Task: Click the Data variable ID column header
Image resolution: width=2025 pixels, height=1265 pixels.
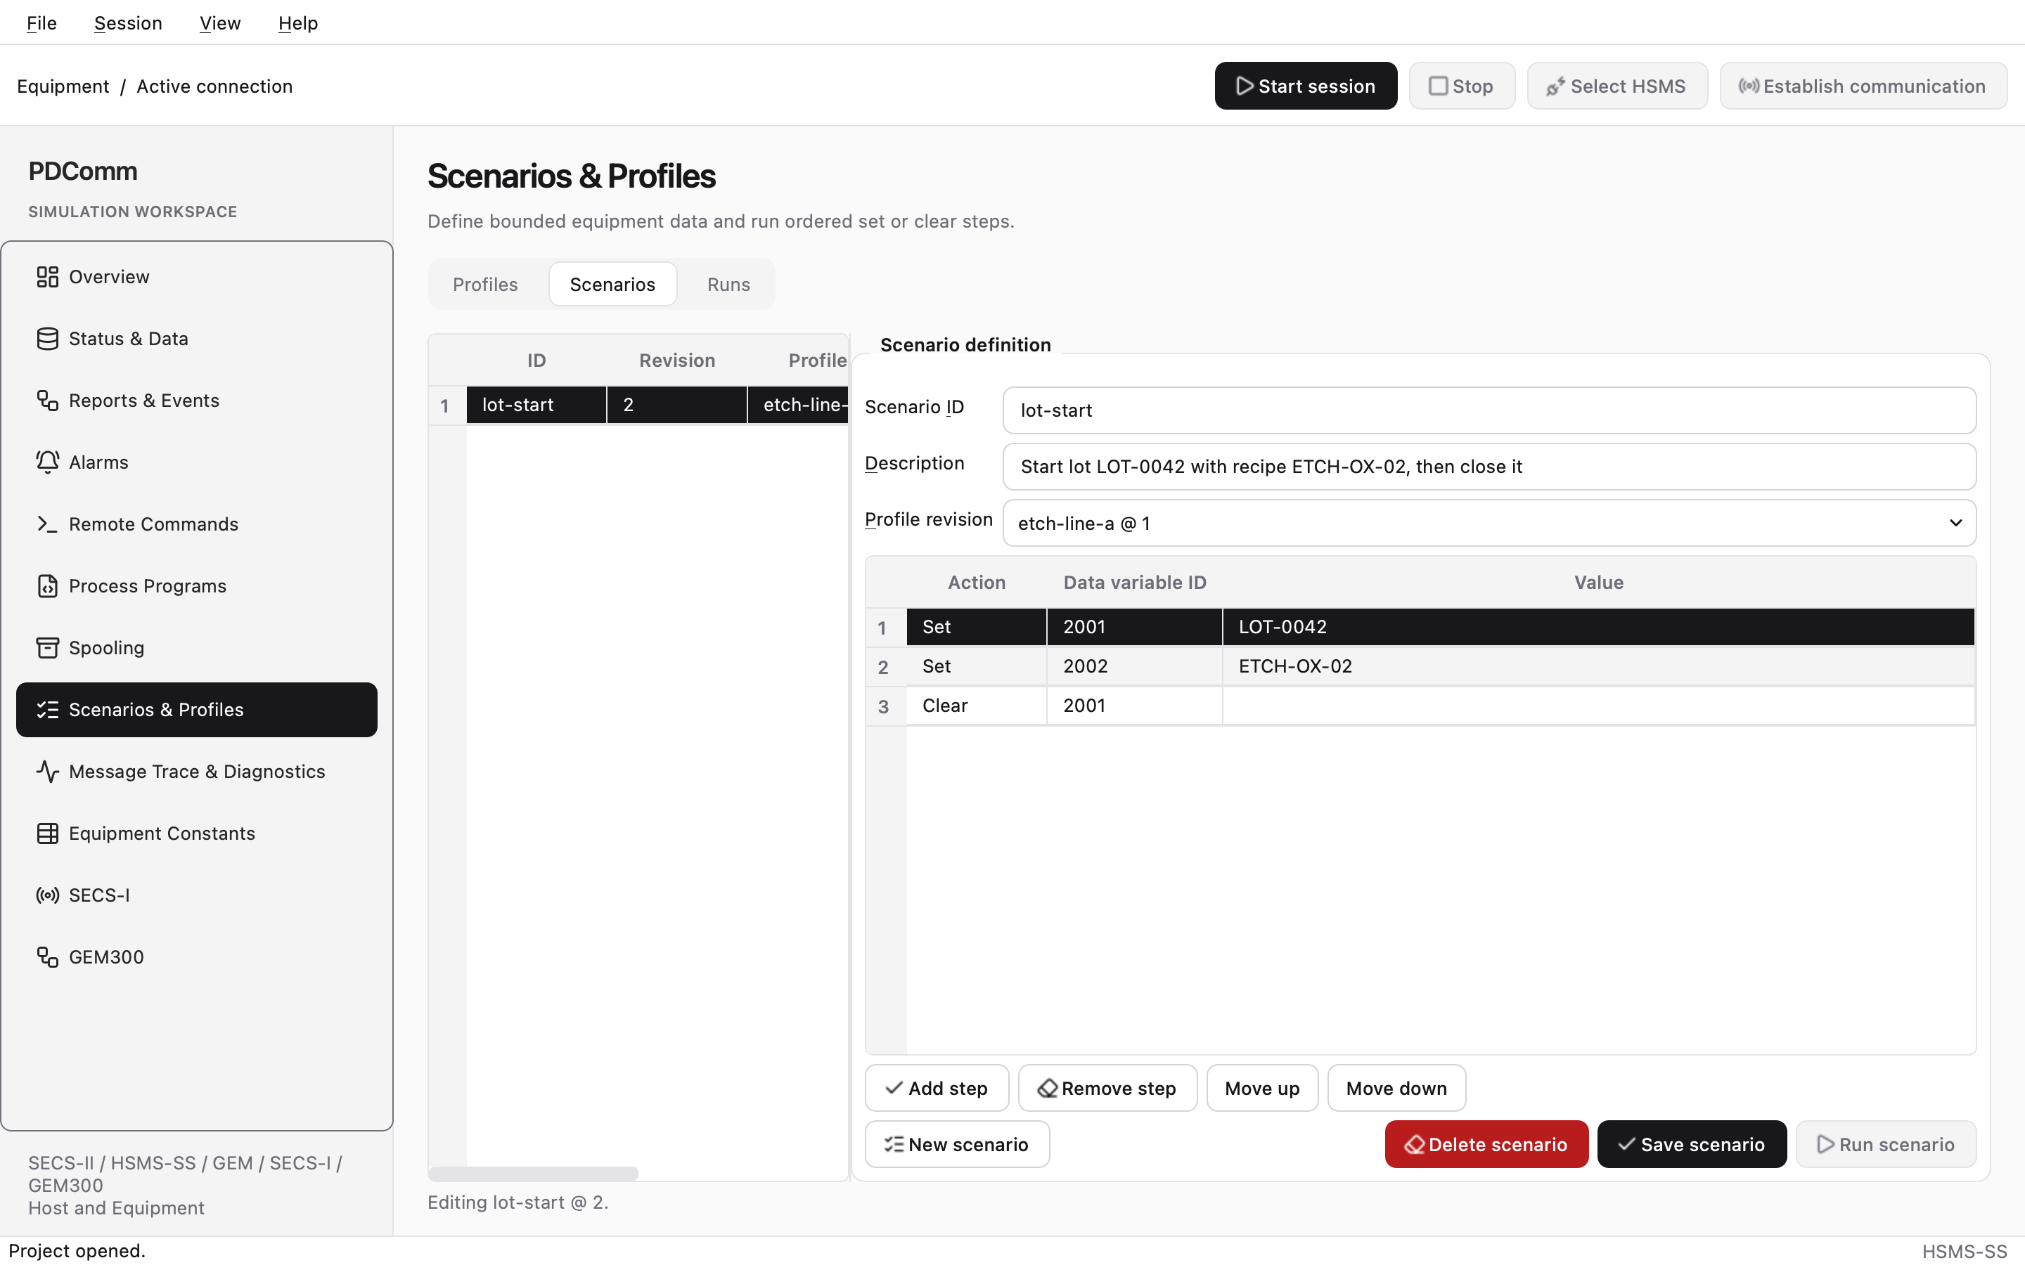Action: pyautogui.click(x=1134, y=583)
